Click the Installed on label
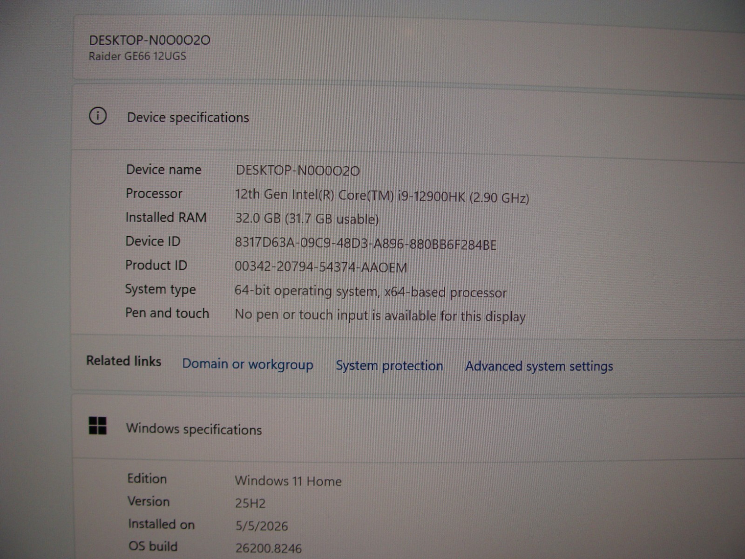 (x=161, y=524)
